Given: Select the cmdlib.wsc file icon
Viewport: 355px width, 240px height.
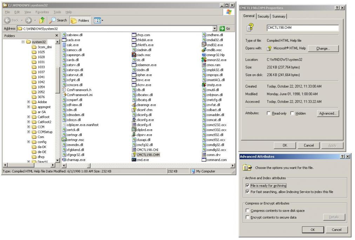Looking at the screenshot, I should (x=204, y=50).
